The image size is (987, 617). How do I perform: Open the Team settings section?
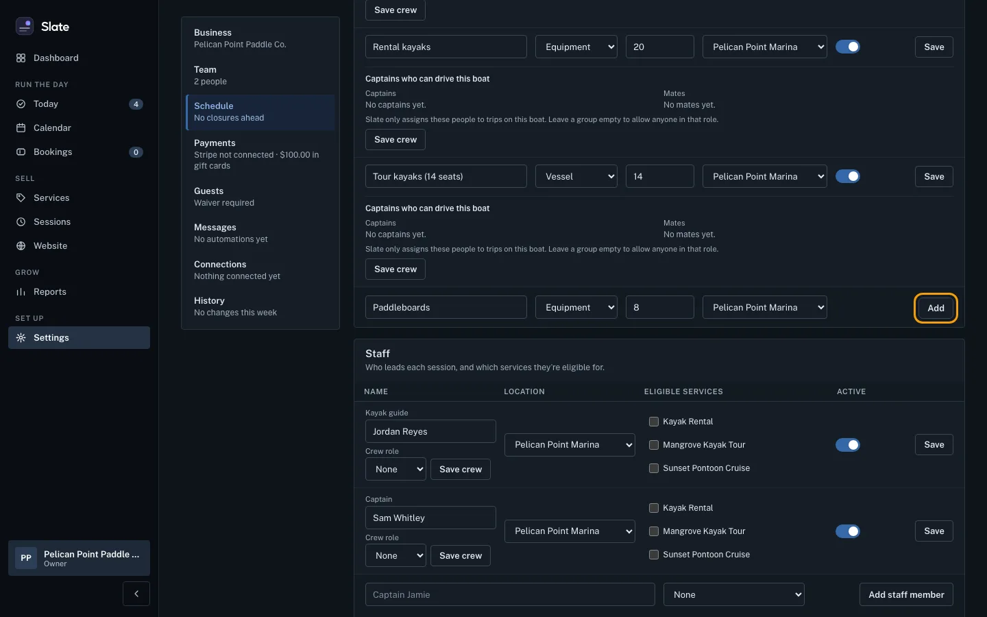260,75
